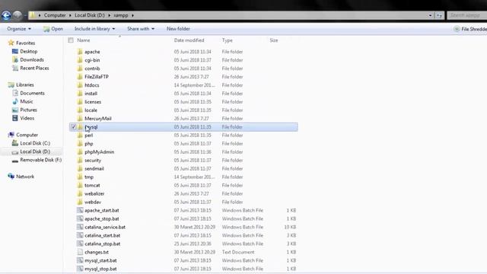487x274 pixels.
Task: Select the webalizer folder name
Action: pyautogui.click(x=94, y=193)
